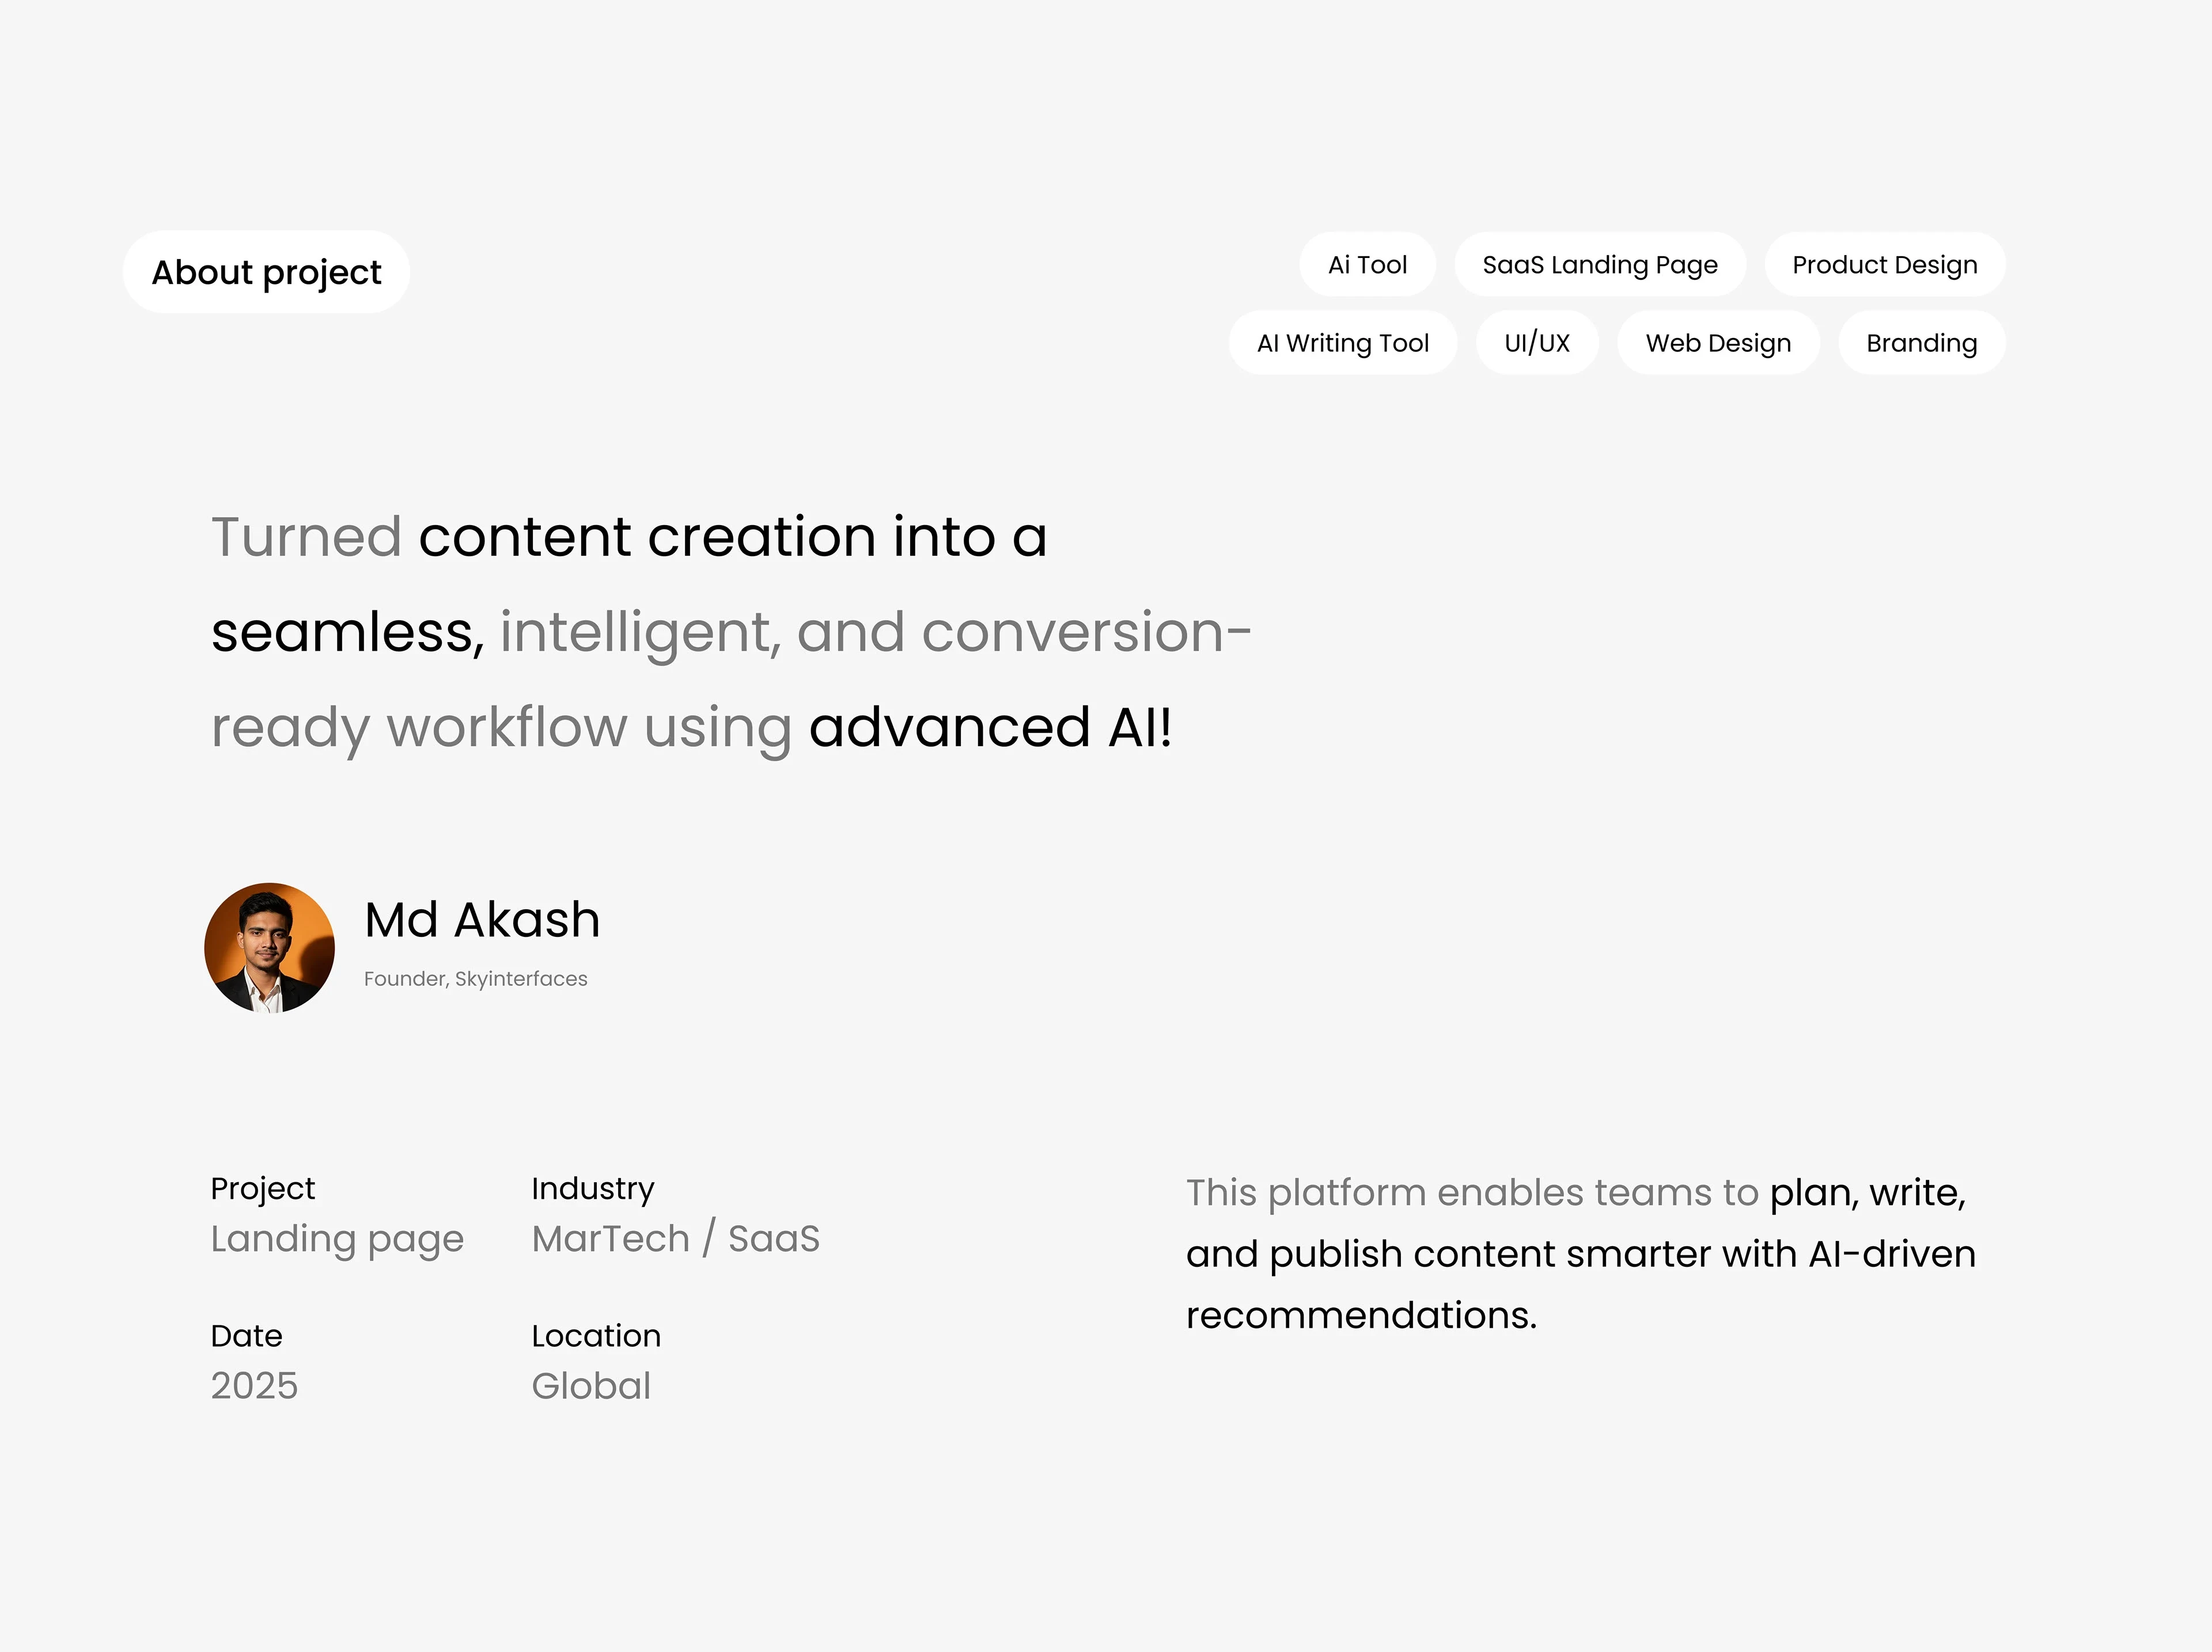Click the About project pill button
This screenshot has width=2212, height=1652.
coord(266,272)
